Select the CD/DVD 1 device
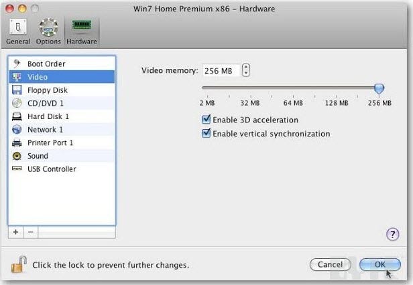 [x=45, y=103]
